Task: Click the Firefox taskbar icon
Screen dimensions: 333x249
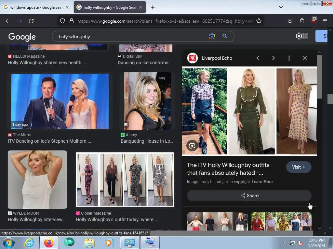Action: tap(49, 243)
